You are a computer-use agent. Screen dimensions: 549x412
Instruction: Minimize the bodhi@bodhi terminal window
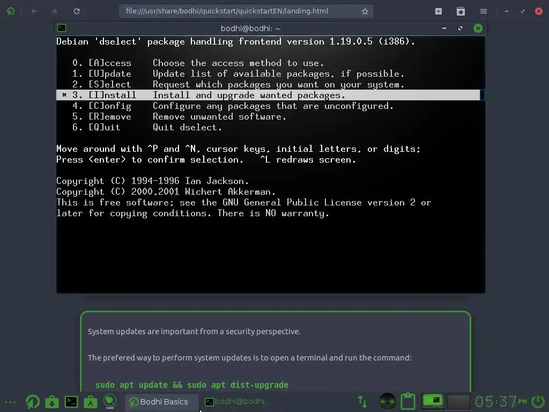[444, 28]
